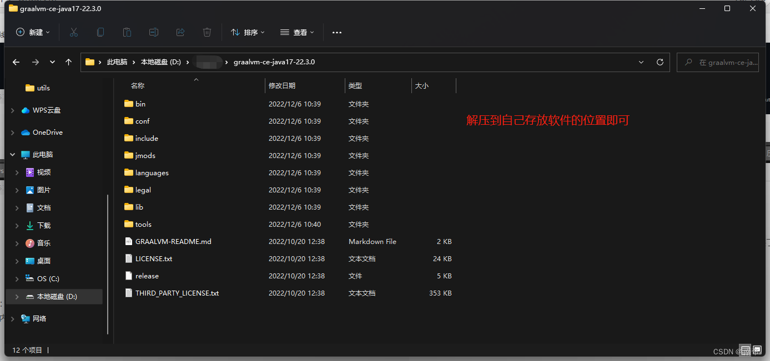Select the GRAALVM-README.md file icon
This screenshot has height=361, width=770.
coord(129,241)
